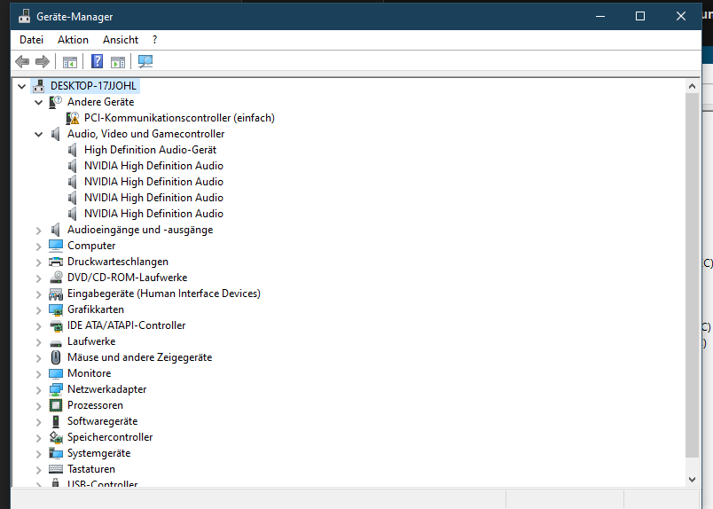
Task: Expand the Computer category
Action: [x=39, y=247]
